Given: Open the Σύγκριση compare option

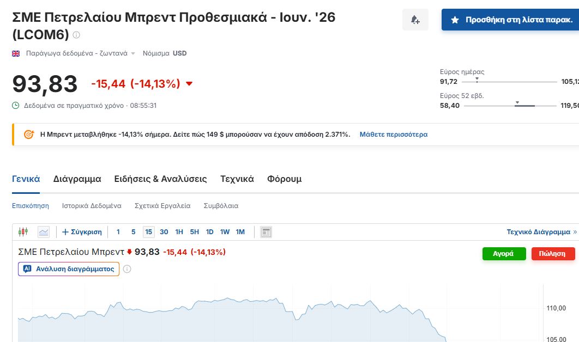Looking at the screenshot, I should [x=82, y=232].
